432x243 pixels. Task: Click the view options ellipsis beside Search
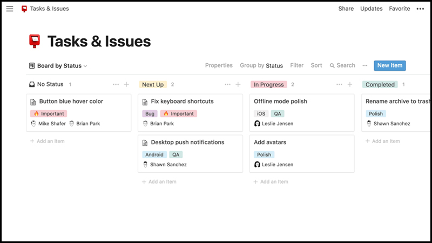[x=365, y=66]
